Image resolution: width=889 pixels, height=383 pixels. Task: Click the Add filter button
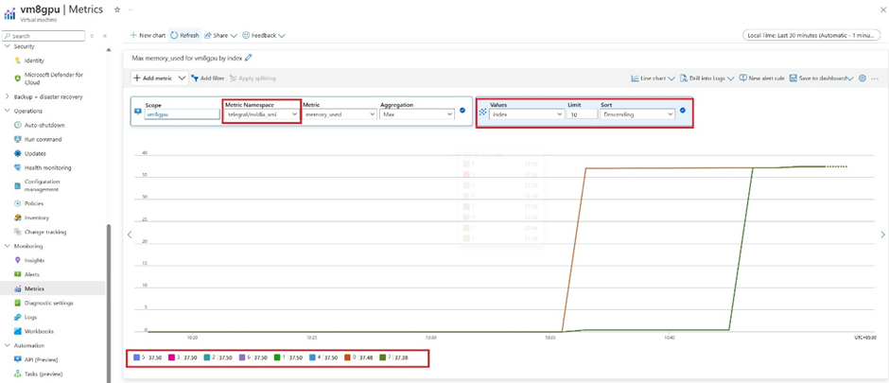[x=207, y=78]
